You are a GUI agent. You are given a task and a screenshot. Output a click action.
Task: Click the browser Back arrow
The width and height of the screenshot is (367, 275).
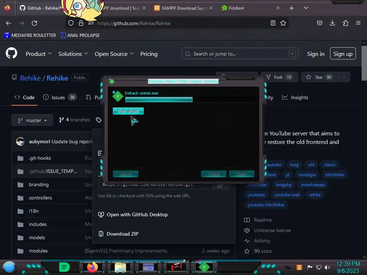pyautogui.click(x=9, y=23)
